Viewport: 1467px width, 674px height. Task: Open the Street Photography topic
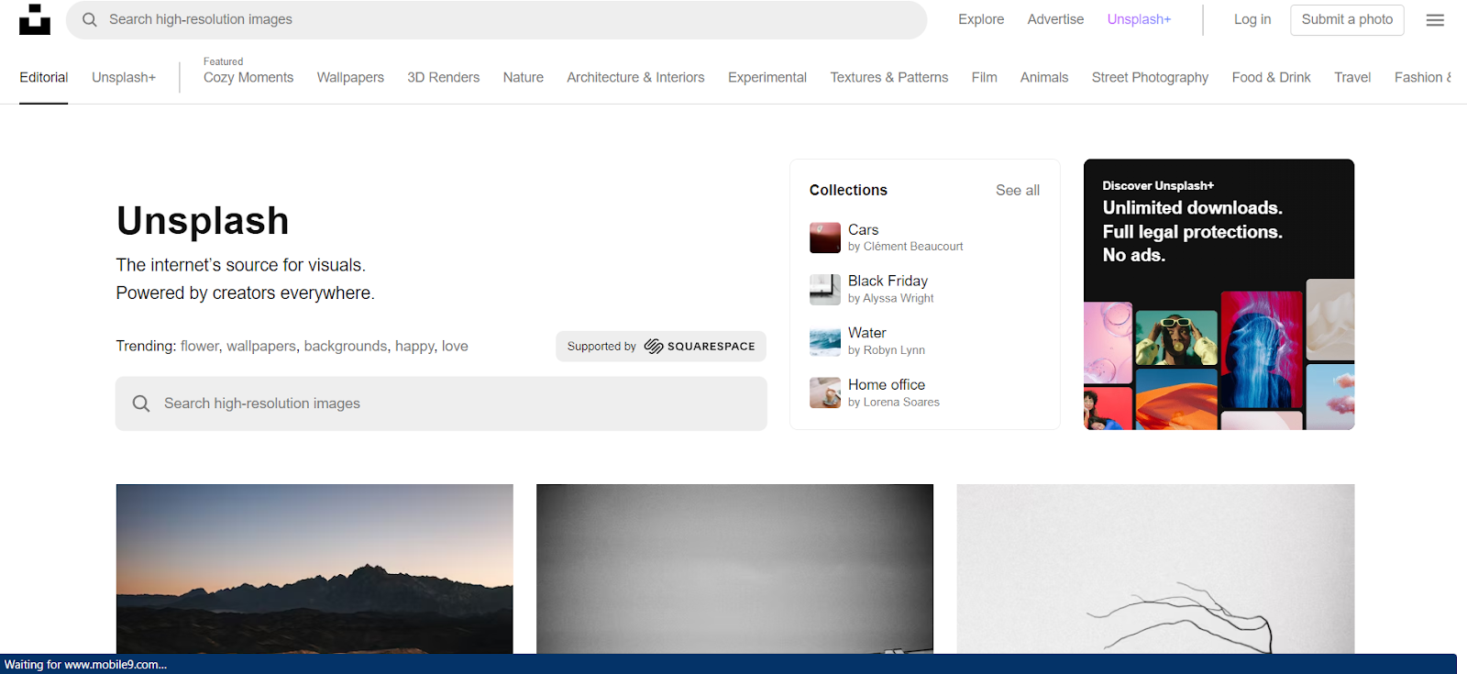point(1150,77)
